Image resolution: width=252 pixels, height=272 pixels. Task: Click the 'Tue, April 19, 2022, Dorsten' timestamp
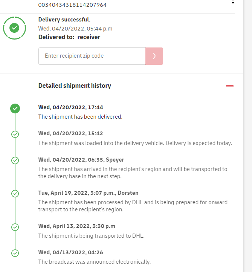pos(89,193)
